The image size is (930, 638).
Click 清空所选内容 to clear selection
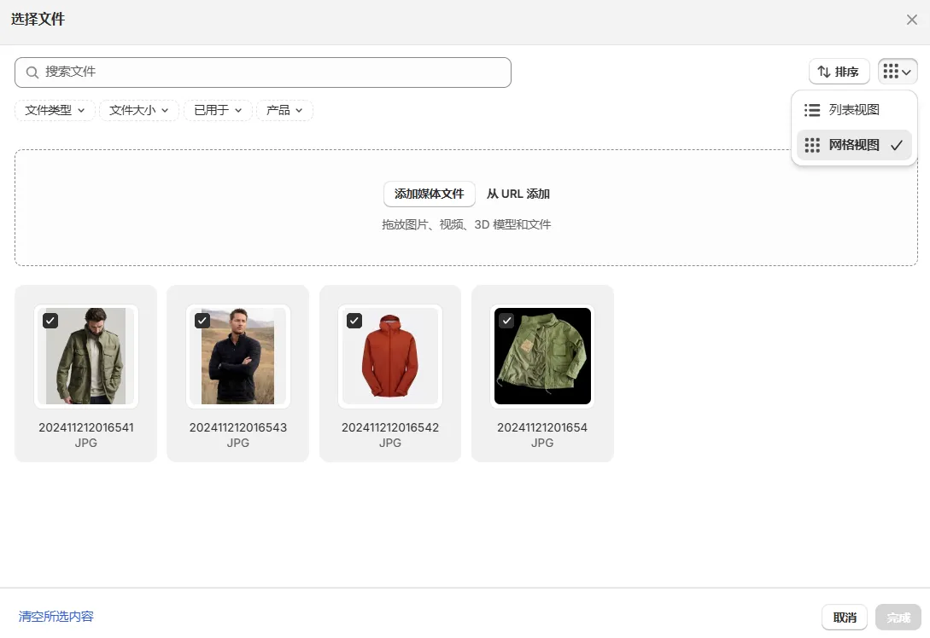click(56, 616)
